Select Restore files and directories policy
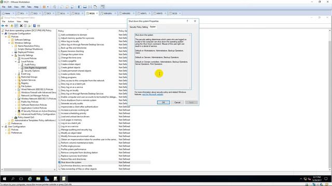 (74, 159)
